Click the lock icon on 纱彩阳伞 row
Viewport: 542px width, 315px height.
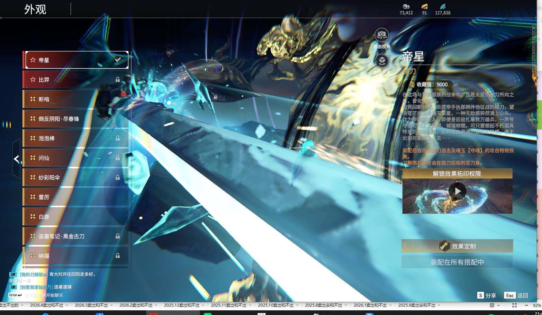coord(118,177)
